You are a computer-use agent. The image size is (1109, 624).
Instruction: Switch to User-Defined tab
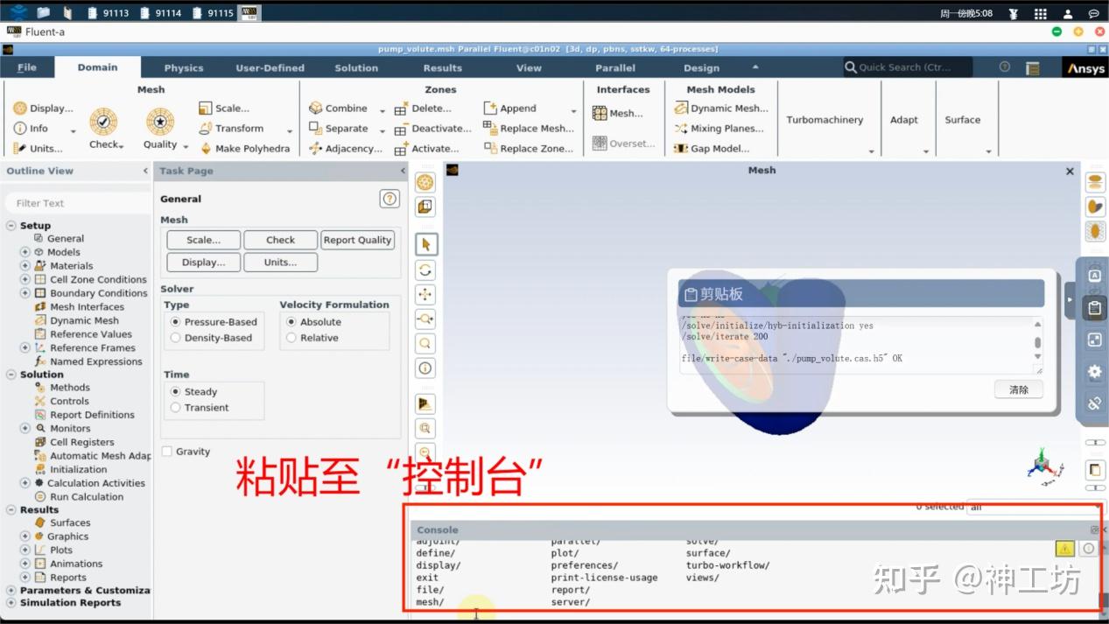coord(270,67)
